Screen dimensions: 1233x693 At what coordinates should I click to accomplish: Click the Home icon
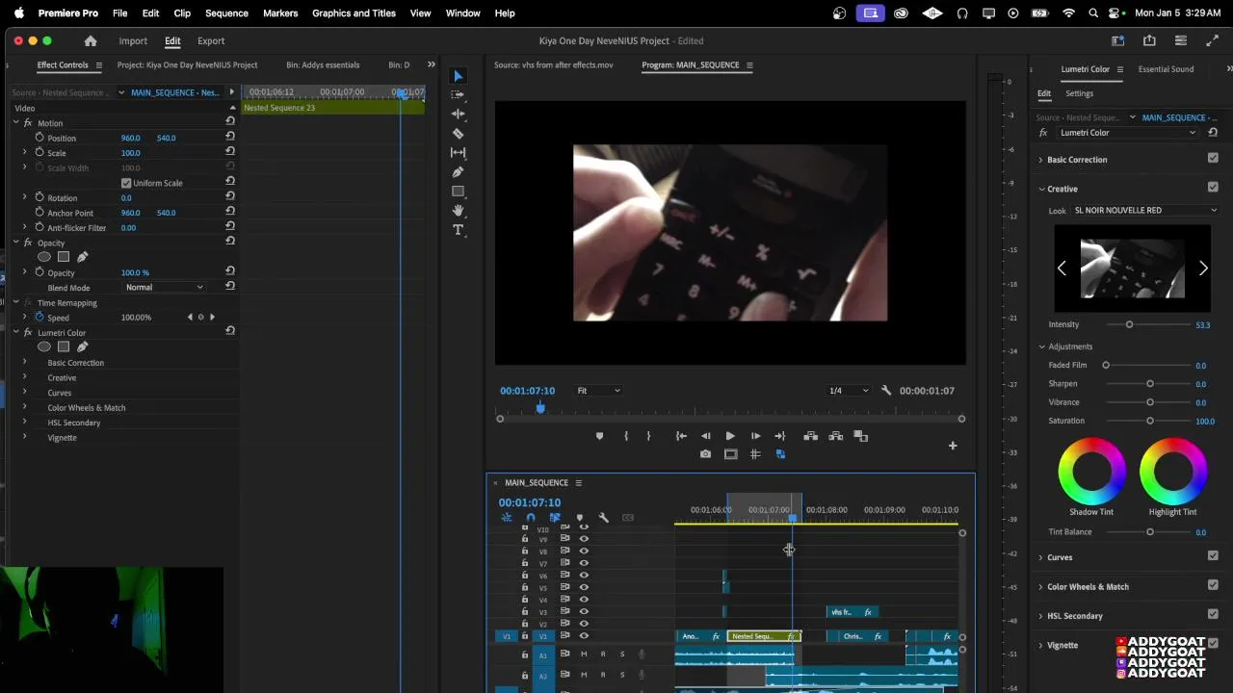pyautogui.click(x=91, y=41)
